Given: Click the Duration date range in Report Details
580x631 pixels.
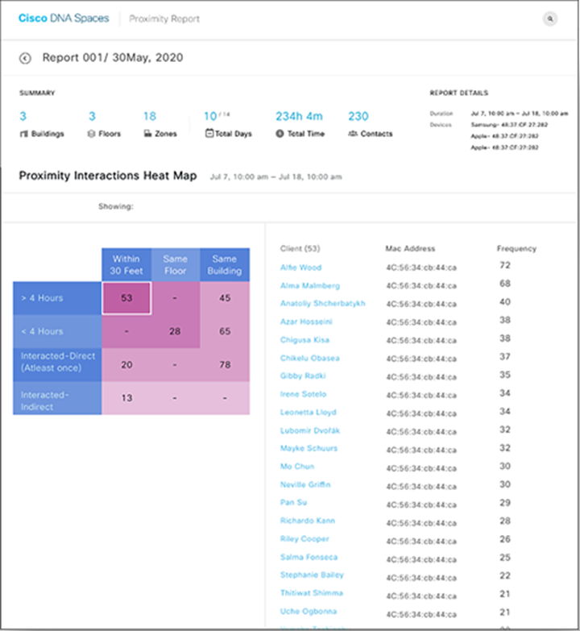Looking at the screenshot, I should pyautogui.click(x=520, y=114).
